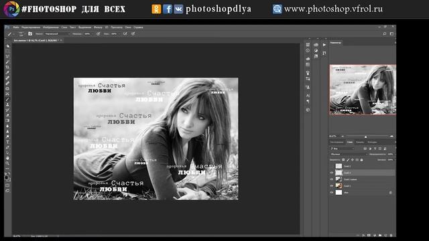Screen dimensions: 429x241
Task: Toggle lock transparent pixels
Action: (343, 160)
